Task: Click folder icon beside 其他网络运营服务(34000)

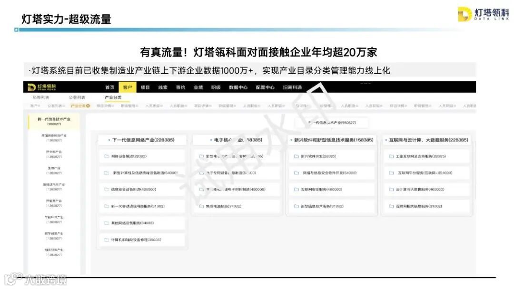Action: tap(107, 223)
